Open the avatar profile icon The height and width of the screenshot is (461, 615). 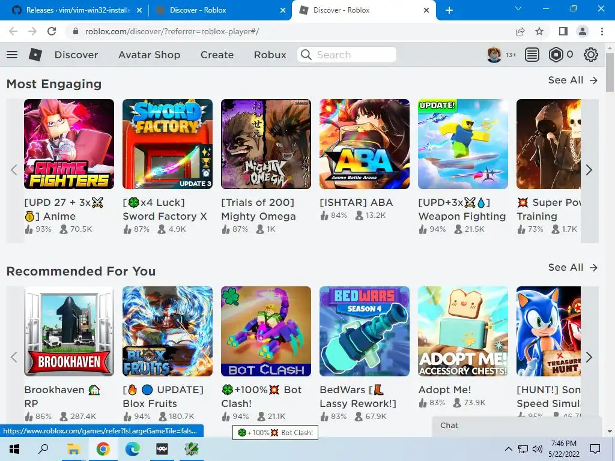coord(494,55)
